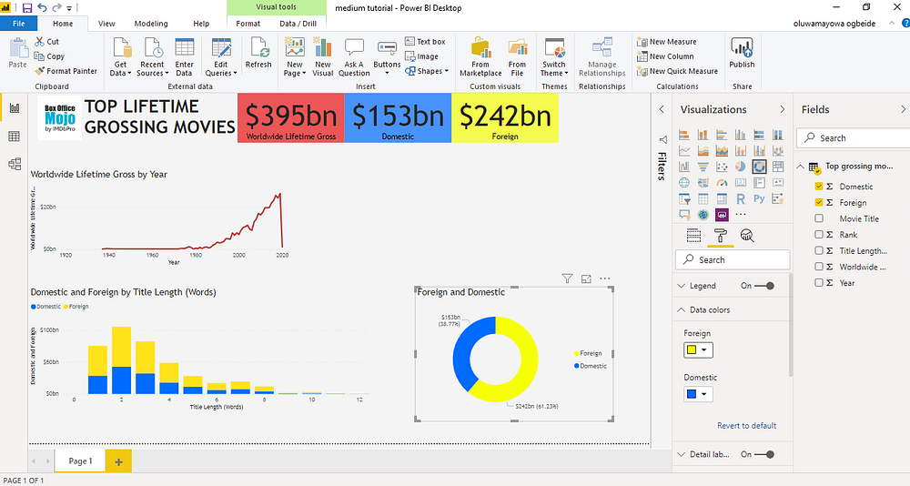Open the Foreign color dropdown
This screenshot has width=910, height=486.
pos(698,350)
